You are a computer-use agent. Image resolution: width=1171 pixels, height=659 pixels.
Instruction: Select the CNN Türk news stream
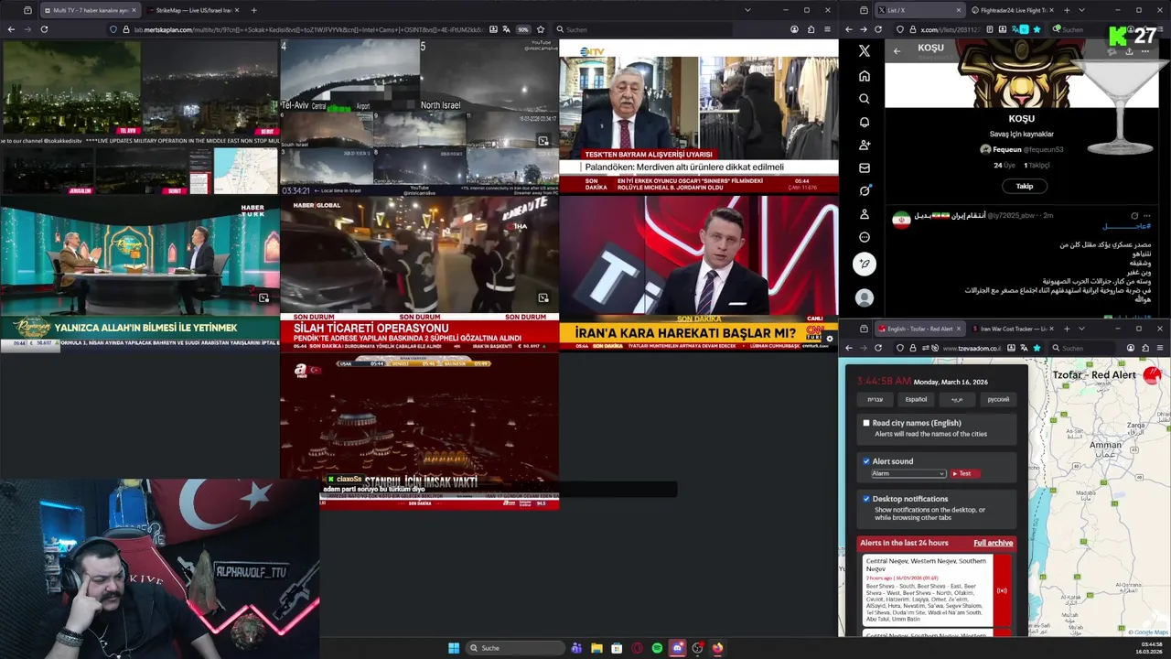(x=699, y=273)
